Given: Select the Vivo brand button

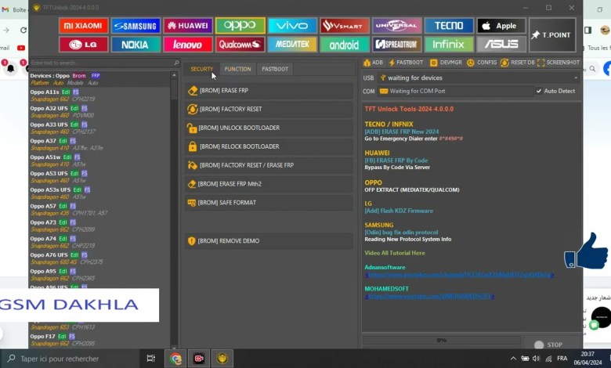Looking at the screenshot, I should [x=292, y=26].
